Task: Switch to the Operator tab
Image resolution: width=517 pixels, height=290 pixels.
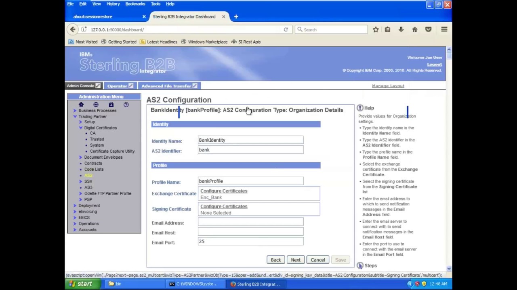Action: point(117,86)
